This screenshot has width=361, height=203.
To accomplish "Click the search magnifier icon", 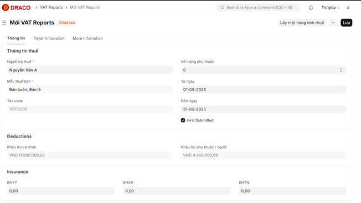I will [222, 8].
